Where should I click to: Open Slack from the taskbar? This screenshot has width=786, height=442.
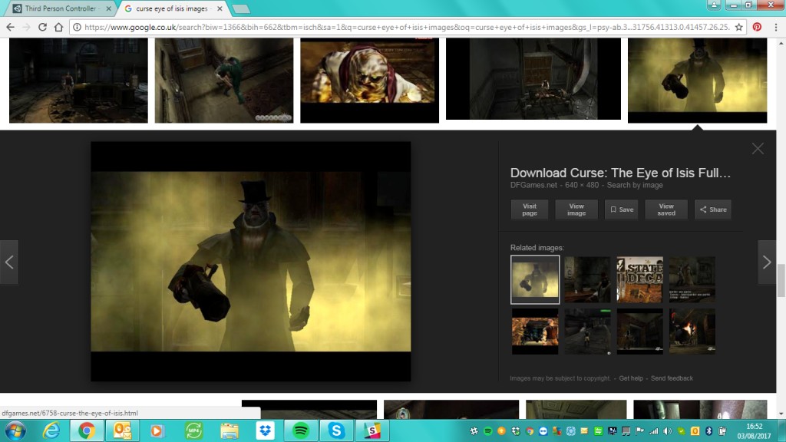[x=372, y=430]
